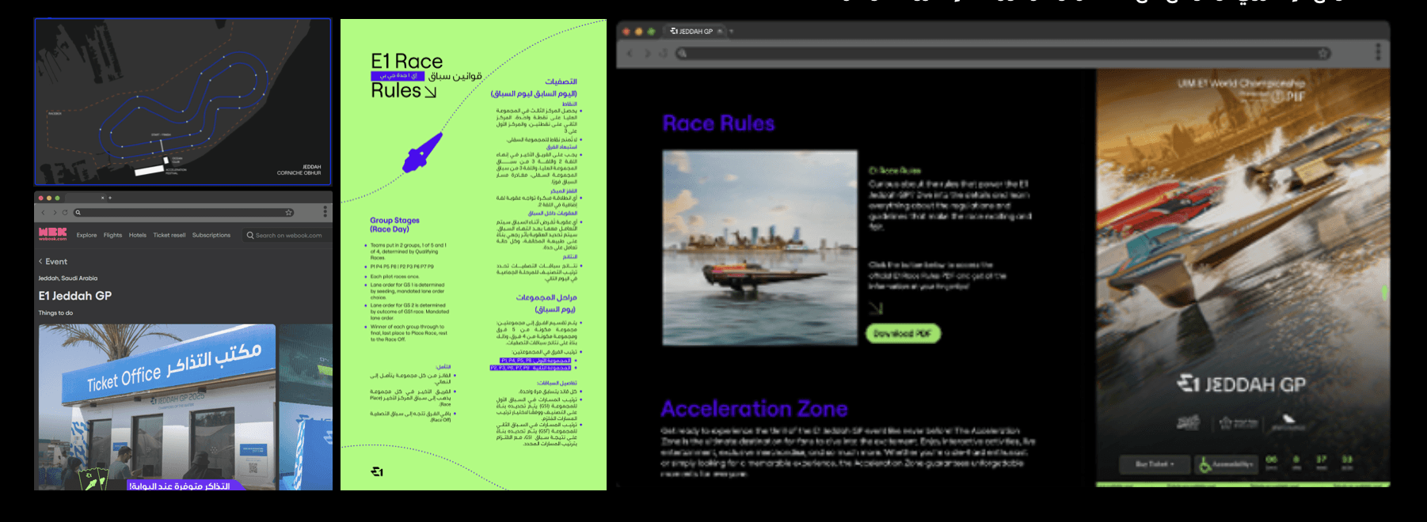Open the racing boat photo under Race Rules
Viewport: 1427px width, 522px height.
tap(759, 248)
